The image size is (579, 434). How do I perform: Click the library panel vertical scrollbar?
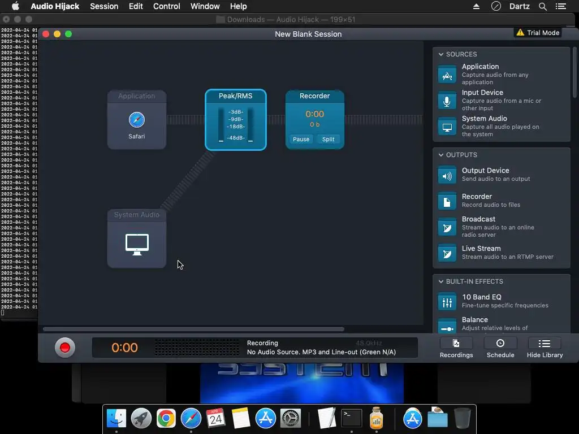(574, 73)
